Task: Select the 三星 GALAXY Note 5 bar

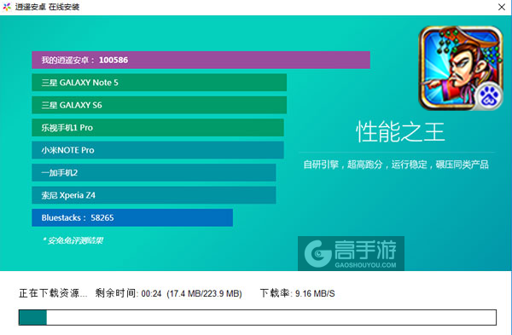Action: pyautogui.click(x=159, y=83)
